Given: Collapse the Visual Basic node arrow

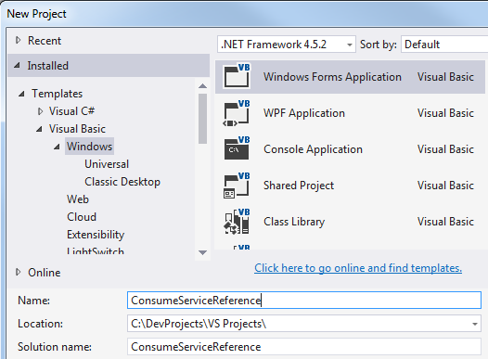Looking at the screenshot, I should 39,129.
